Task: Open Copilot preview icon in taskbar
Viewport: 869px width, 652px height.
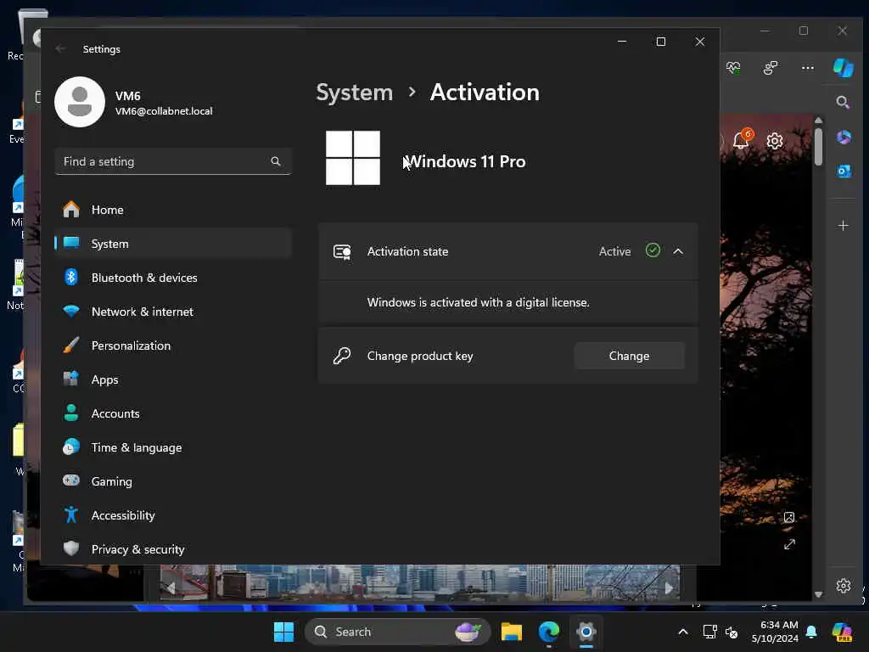Action: point(842,632)
